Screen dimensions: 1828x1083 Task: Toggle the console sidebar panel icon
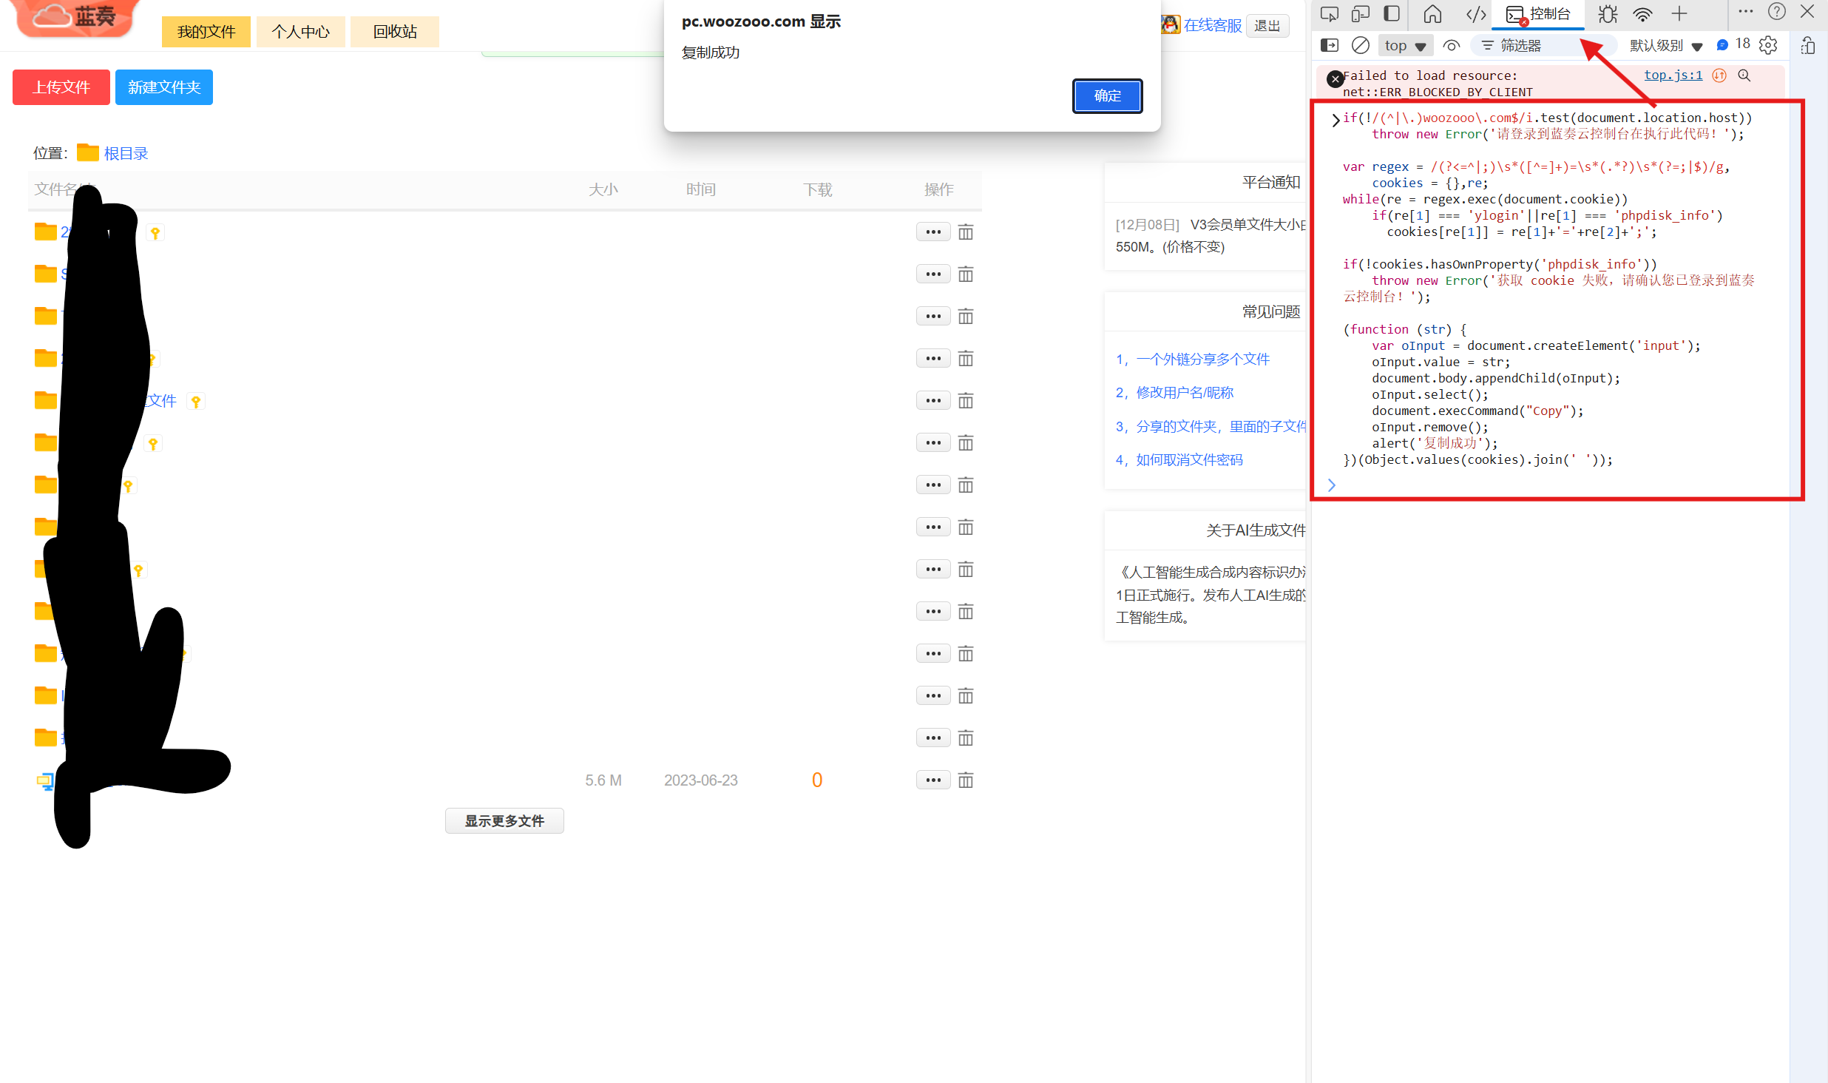(1329, 46)
